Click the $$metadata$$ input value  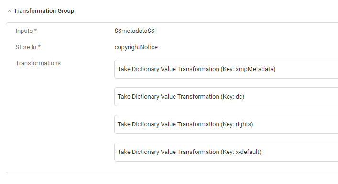134,31
